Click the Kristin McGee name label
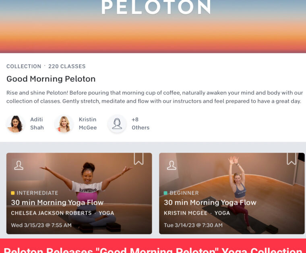 pyautogui.click(x=88, y=123)
